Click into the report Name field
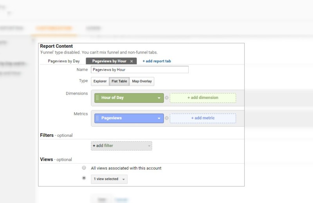This screenshot has height=203, width=313. (x=140, y=70)
